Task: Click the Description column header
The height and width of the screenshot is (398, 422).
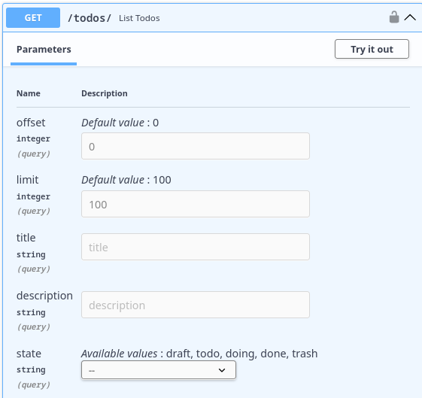Action: (x=105, y=93)
